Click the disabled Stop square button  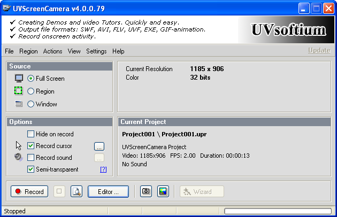tap(59, 191)
